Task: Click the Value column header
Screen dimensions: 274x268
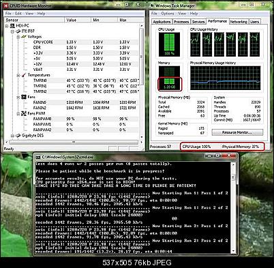Action: [78, 20]
